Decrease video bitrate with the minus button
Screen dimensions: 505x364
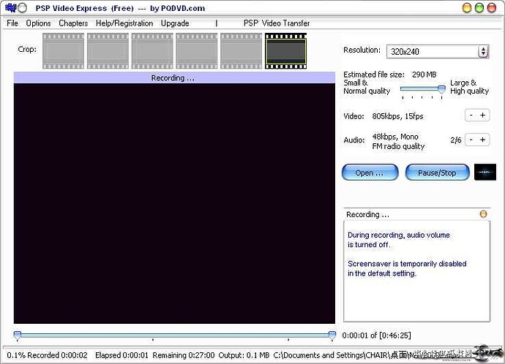coord(471,115)
